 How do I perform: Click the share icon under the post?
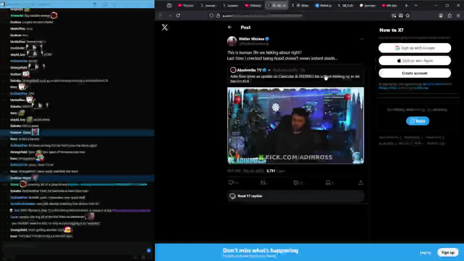tap(360, 183)
